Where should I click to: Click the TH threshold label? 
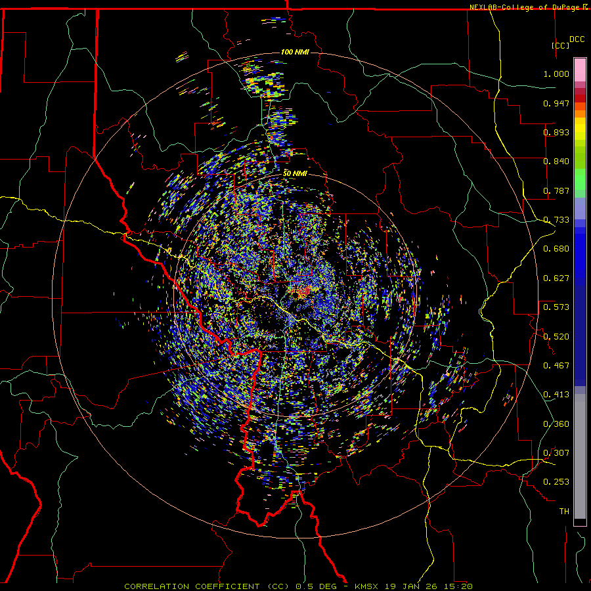pos(564,512)
